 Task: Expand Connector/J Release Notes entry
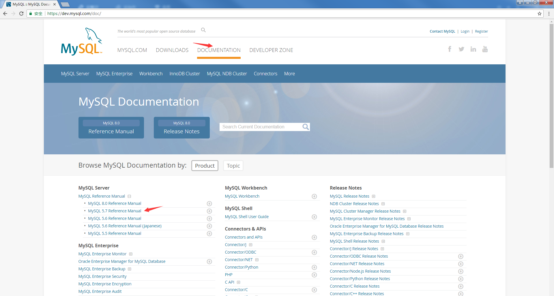click(x=382, y=249)
